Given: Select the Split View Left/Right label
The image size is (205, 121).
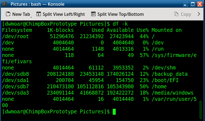Looking at the screenshot, I should coord(64,14).
